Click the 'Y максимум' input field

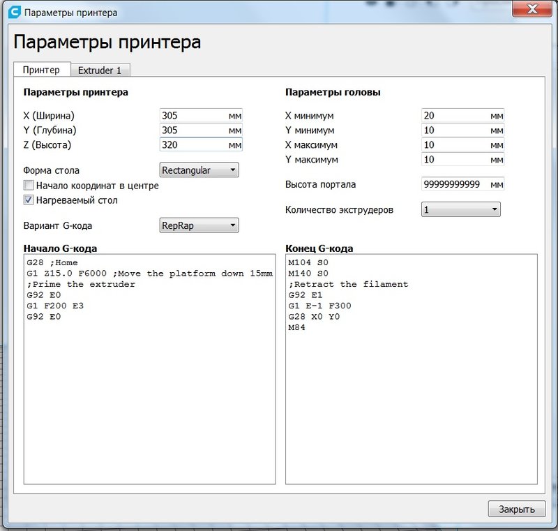[454, 160]
